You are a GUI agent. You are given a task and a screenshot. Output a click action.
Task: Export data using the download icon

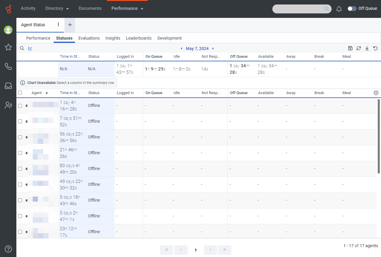coord(367,48)
